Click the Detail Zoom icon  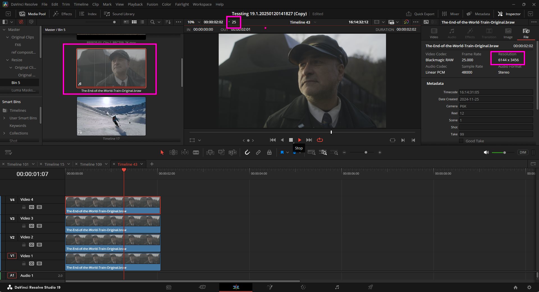click(x=323, y=152)
